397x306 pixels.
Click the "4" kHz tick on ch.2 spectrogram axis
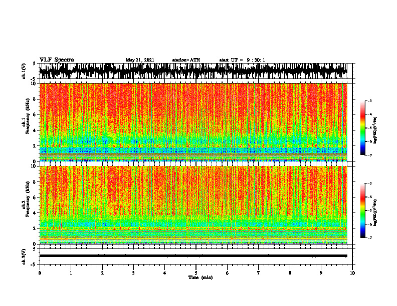[x=35, y=213]
